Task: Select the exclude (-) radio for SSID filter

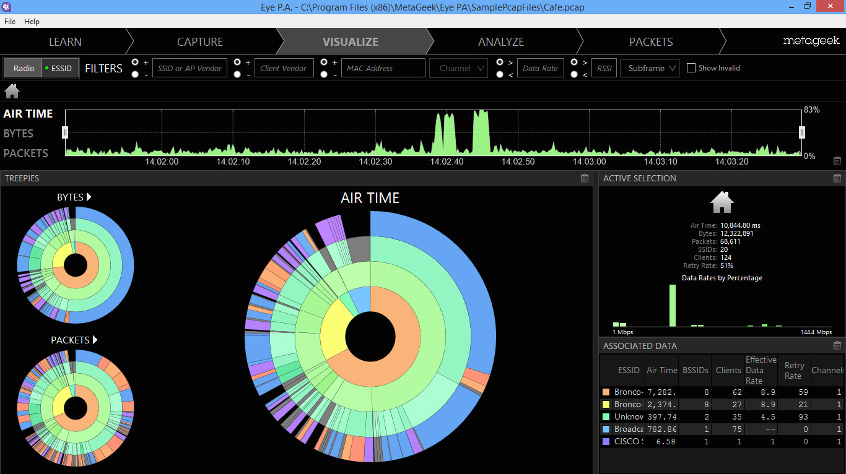Action: [x=135, y=74]
